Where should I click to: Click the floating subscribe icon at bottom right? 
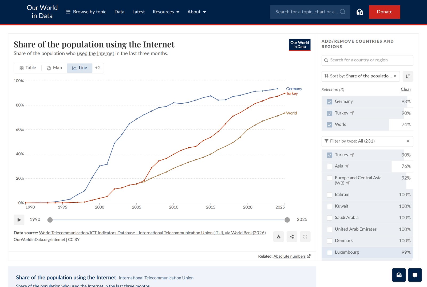point(399,275)
